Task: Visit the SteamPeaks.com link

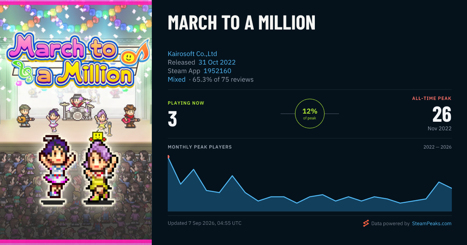Action: 432,223
